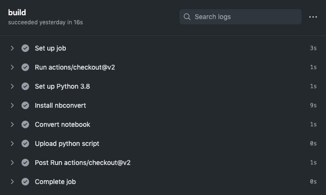The height and width of the screenshot is (195, 326).
Task: Click the 1s duration beside Run actions/checkout@v2
Action: coord(313,67)
